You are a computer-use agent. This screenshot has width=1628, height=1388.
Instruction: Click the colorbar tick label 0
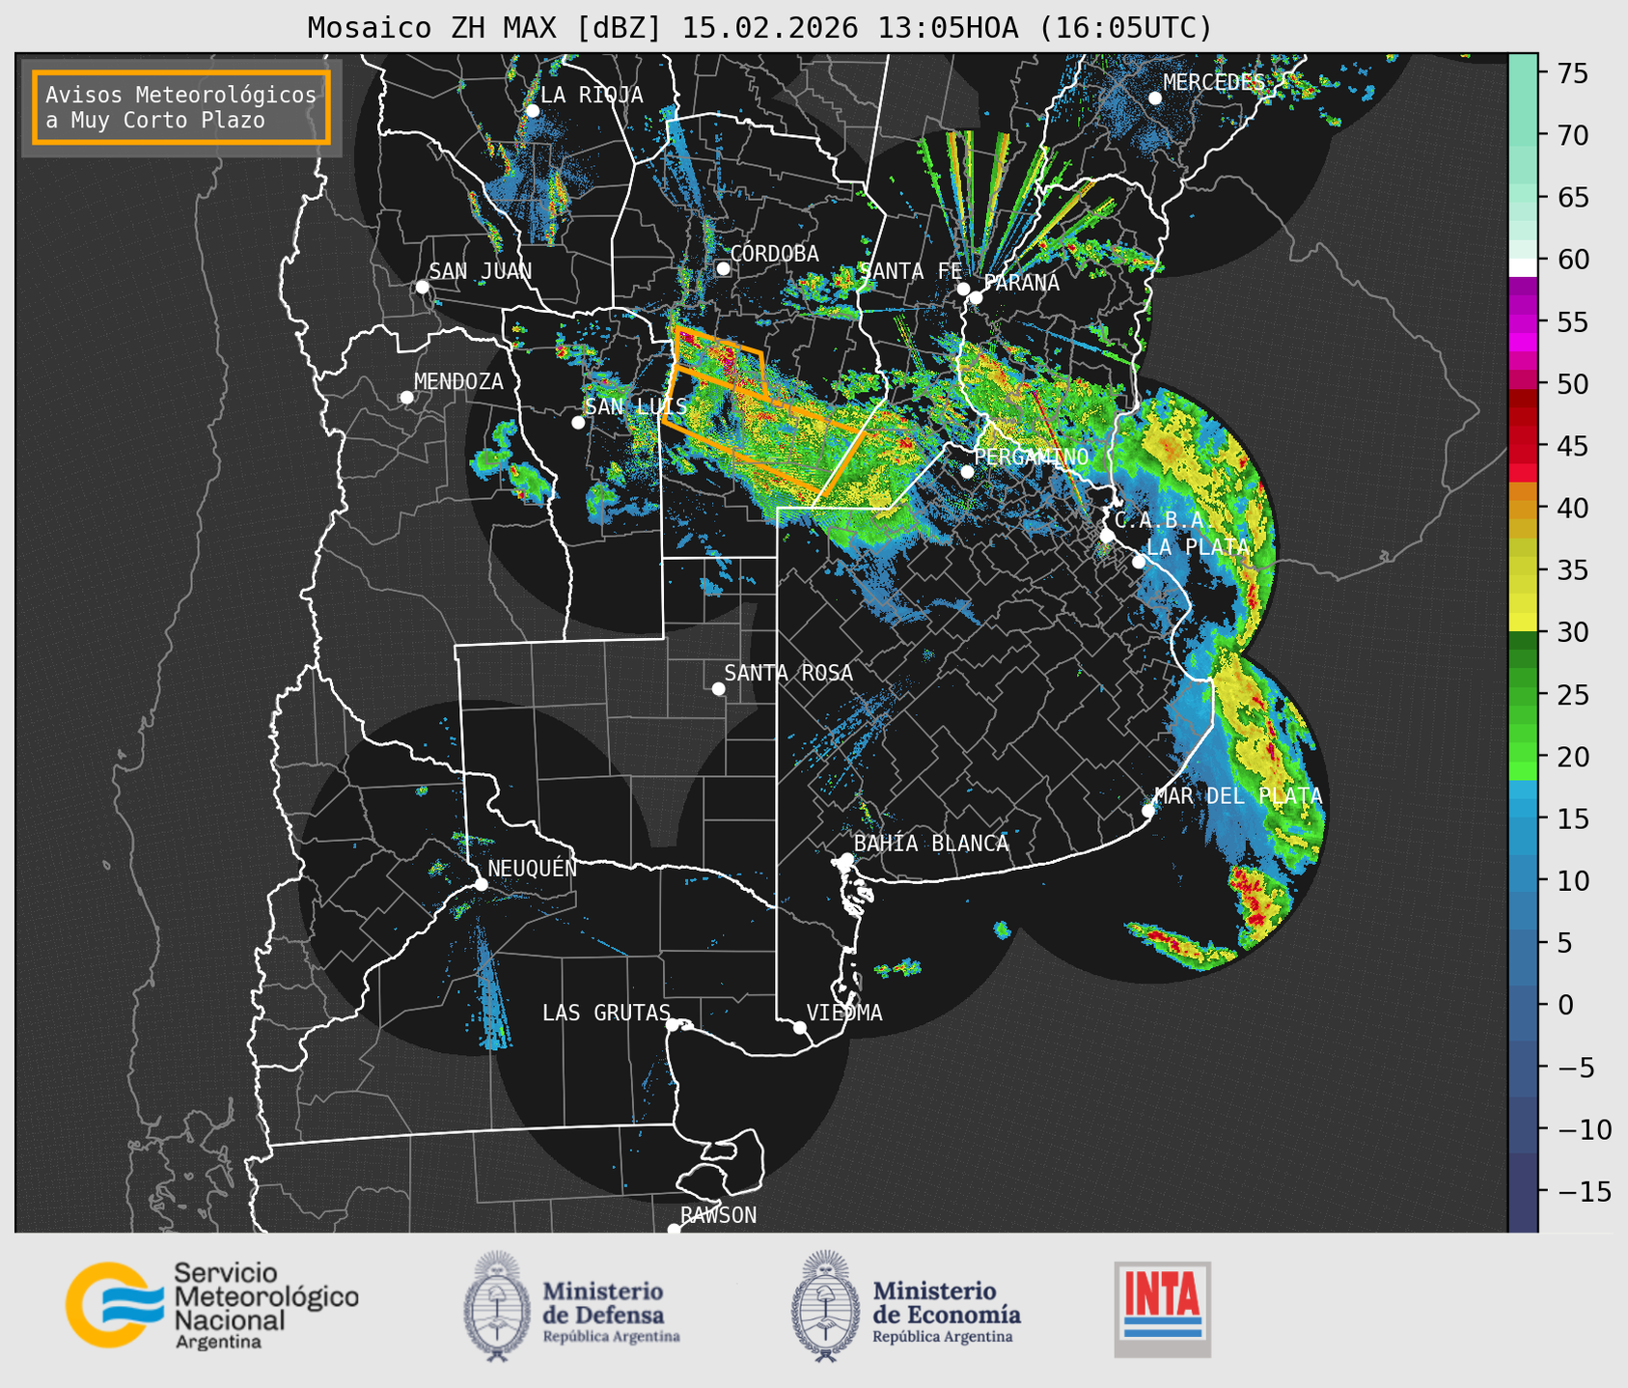1565,1005
